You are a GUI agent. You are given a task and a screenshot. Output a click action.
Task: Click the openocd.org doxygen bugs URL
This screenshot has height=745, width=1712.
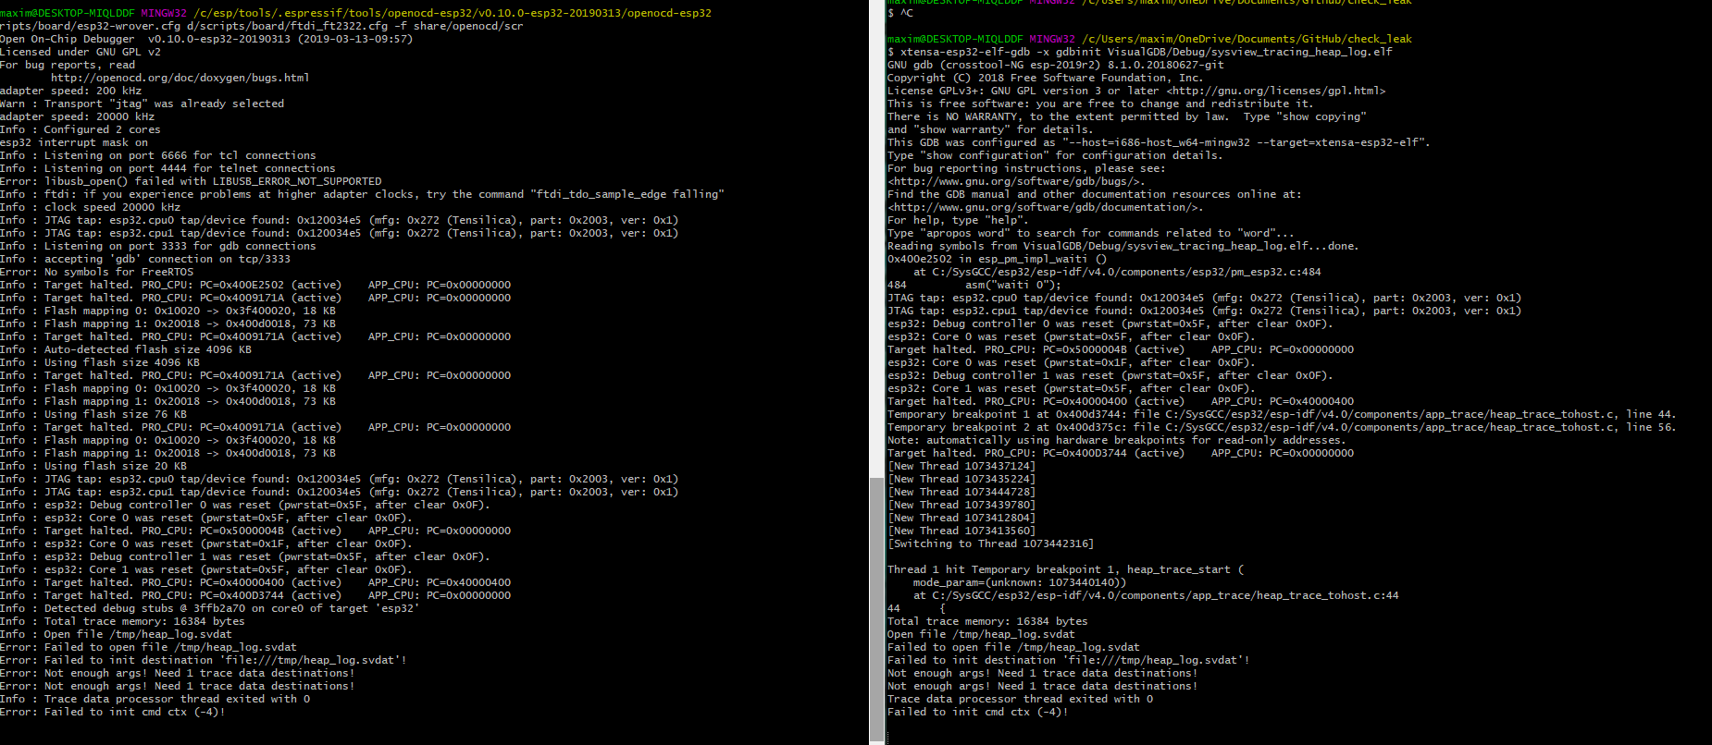[180, 78]
